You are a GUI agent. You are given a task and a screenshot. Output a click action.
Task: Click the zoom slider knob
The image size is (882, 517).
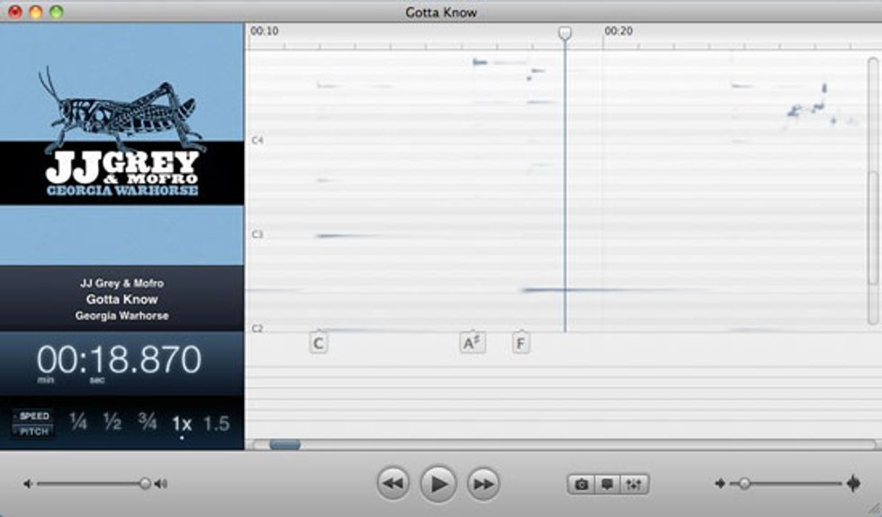click(x=744, y=483)
